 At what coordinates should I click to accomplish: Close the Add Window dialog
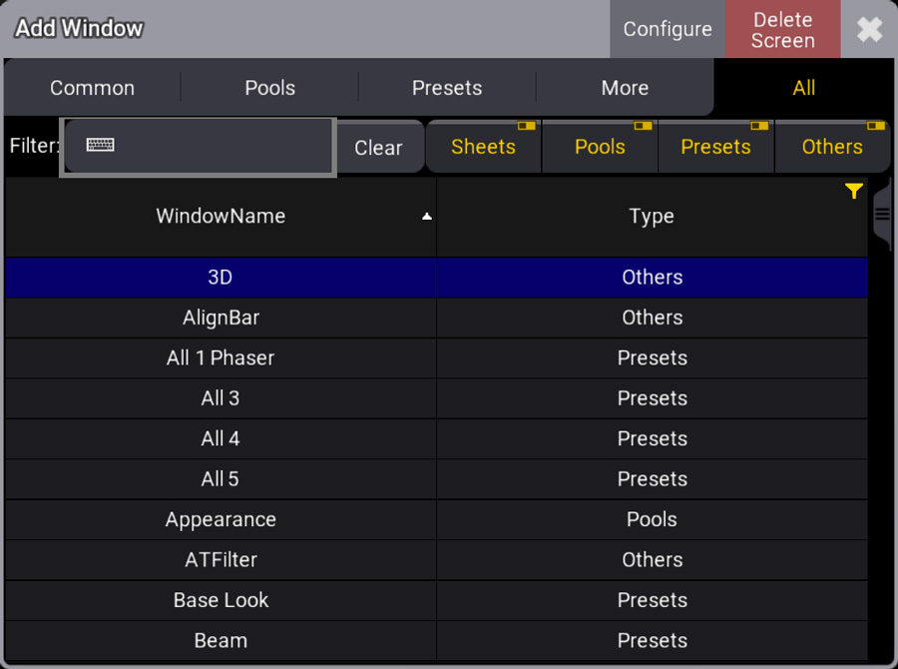(x=869, y=29)
